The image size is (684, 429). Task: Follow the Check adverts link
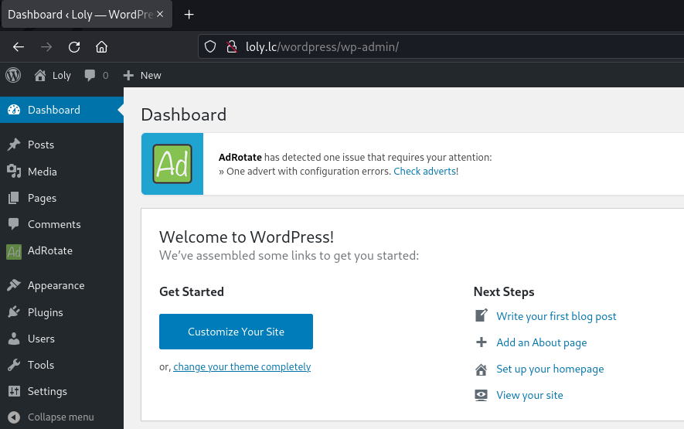(x=424, y=171)
